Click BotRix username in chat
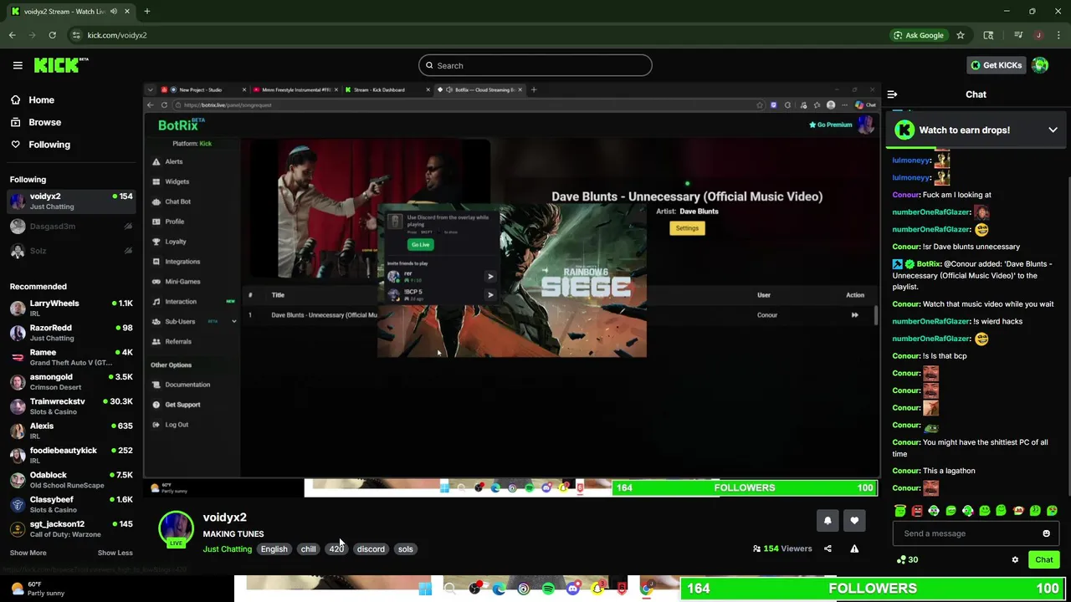The width and height of the screenshot is (1071, 602). pyautogui.click(x=929, y=264)
